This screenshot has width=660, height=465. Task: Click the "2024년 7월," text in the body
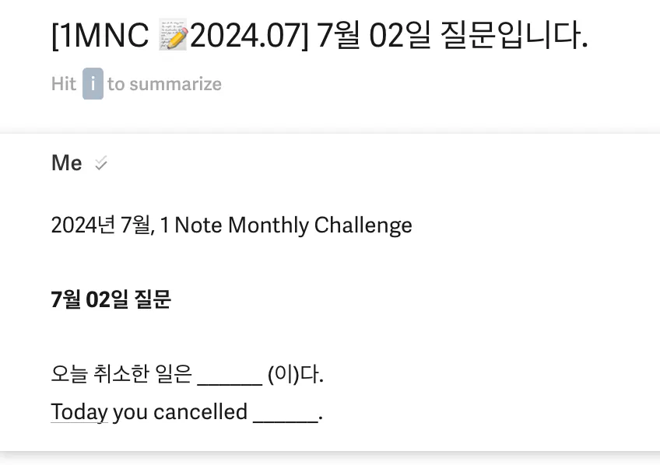tap(103, 225)
